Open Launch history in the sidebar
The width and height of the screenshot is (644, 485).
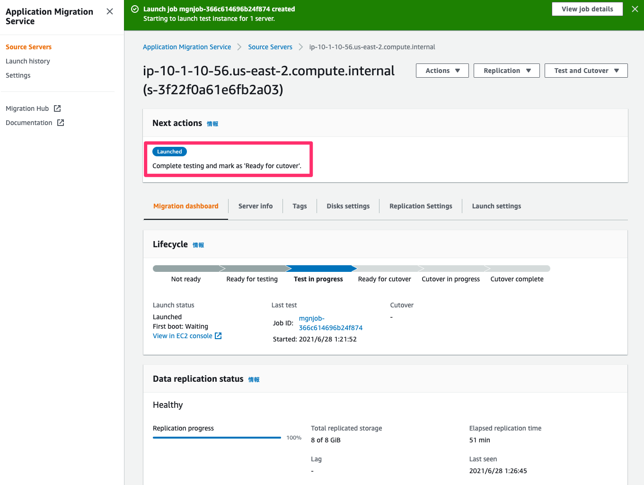click(x=28, y=61)
